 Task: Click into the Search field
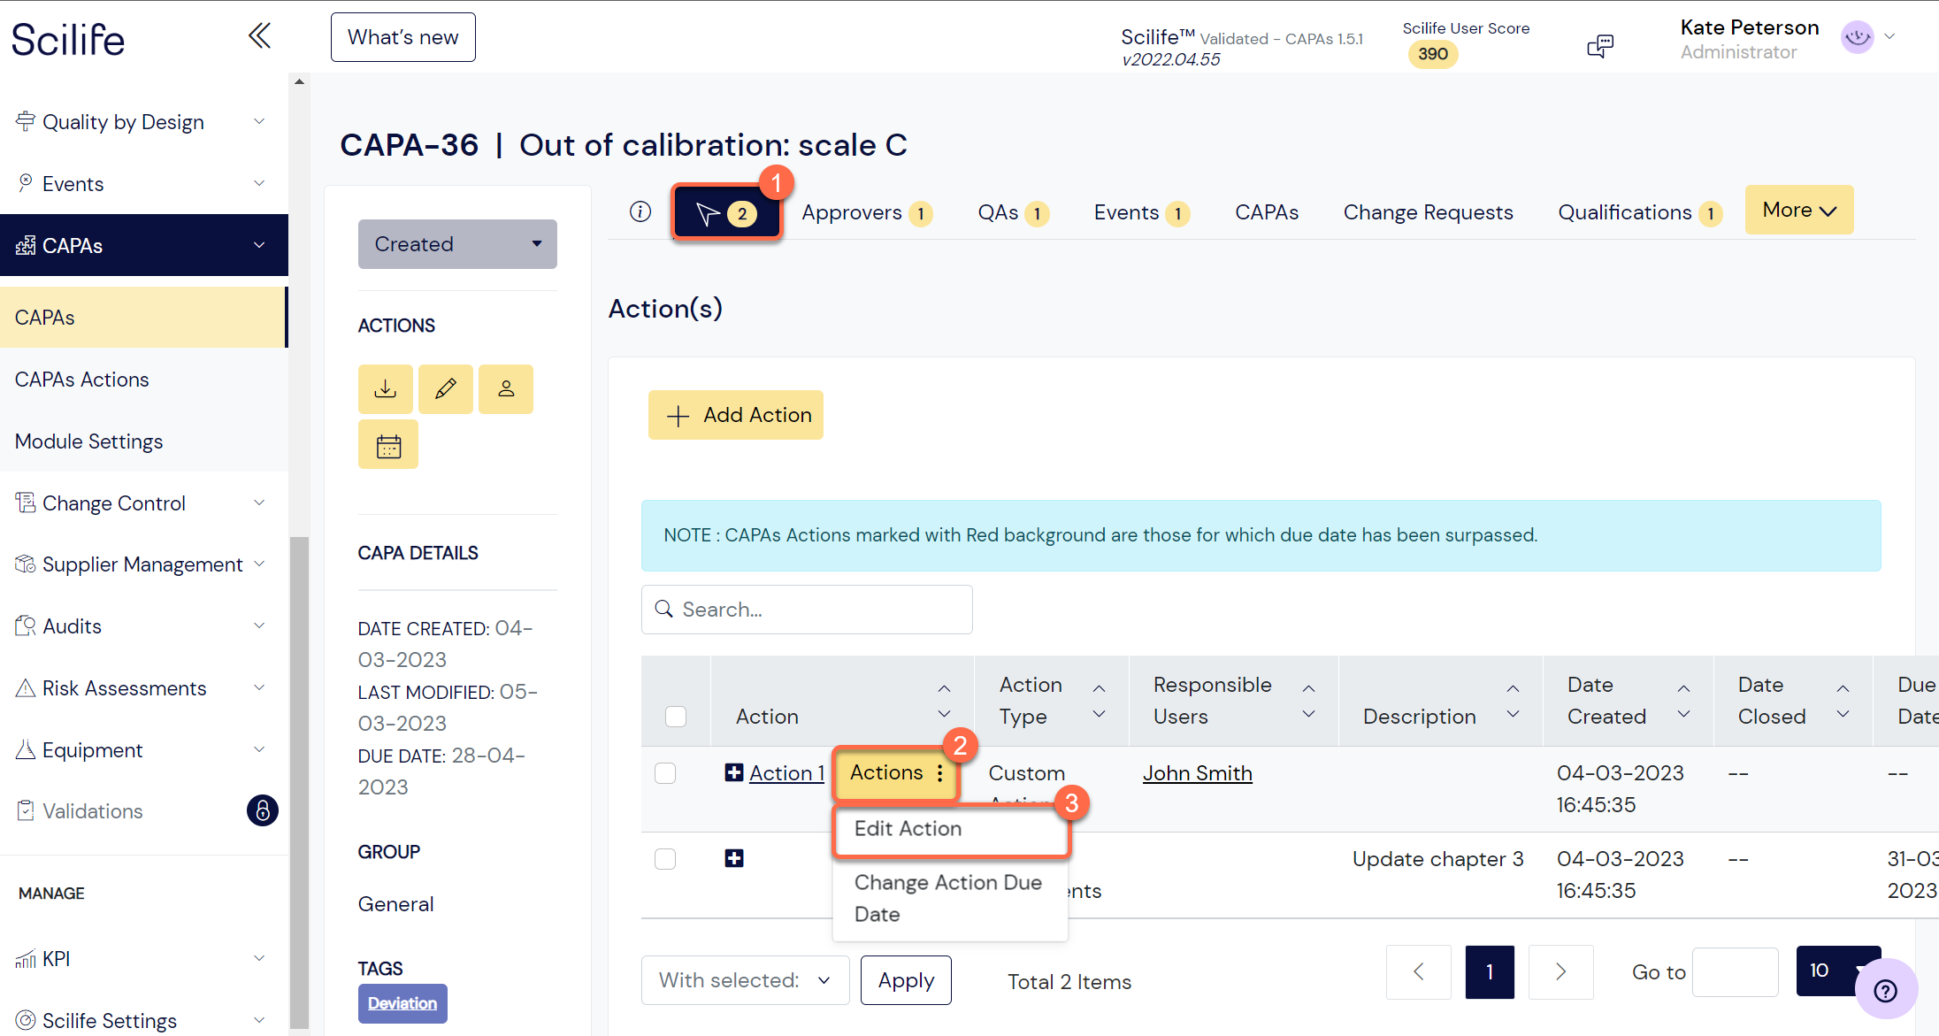click(x=807, y=609)
